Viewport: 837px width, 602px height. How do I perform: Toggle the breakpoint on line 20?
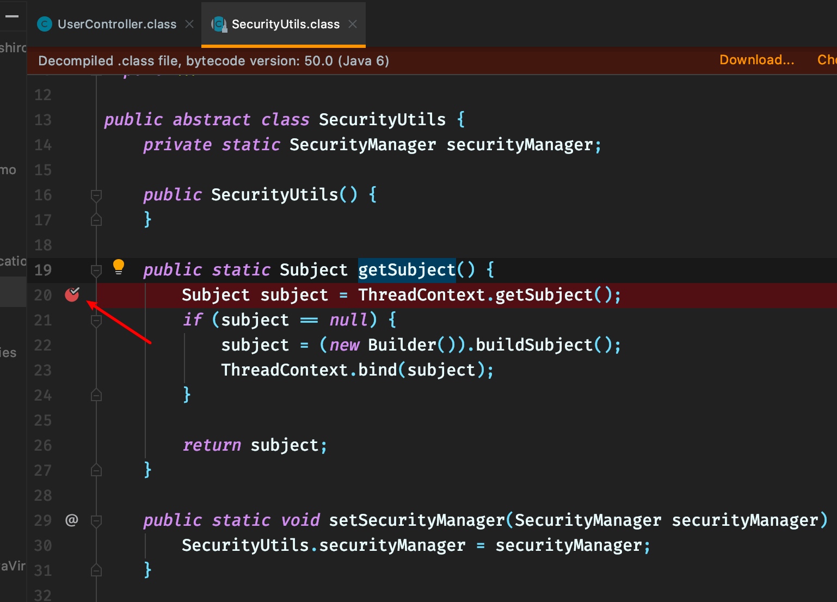tap(72, 294)
